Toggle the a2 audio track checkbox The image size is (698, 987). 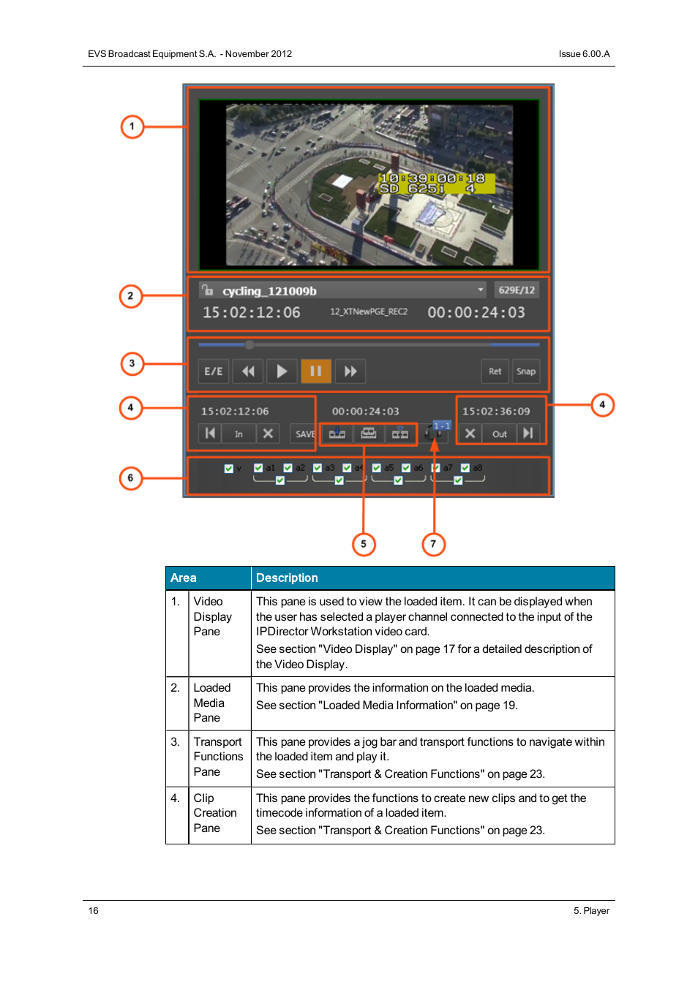pos(288,468)
